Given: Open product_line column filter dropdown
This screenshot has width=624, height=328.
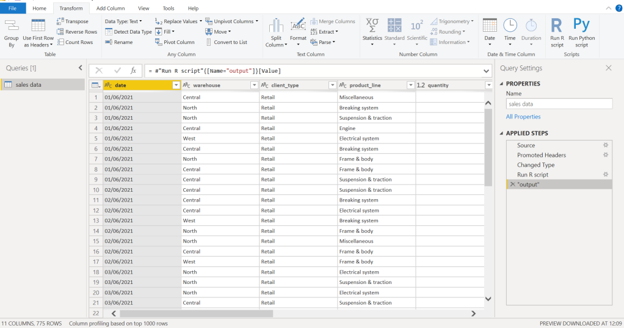Looking at the screenshot, I should [x=410, y=85].
